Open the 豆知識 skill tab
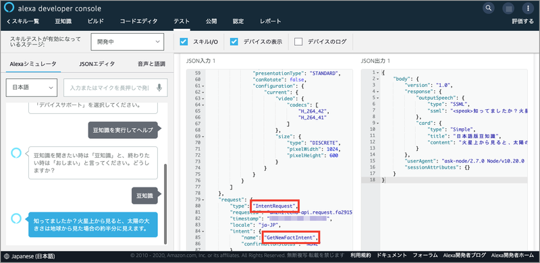The width and height of the screenshot is (540, 263). (x=63, y=22)
